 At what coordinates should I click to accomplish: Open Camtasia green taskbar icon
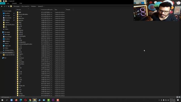[48, 100]
